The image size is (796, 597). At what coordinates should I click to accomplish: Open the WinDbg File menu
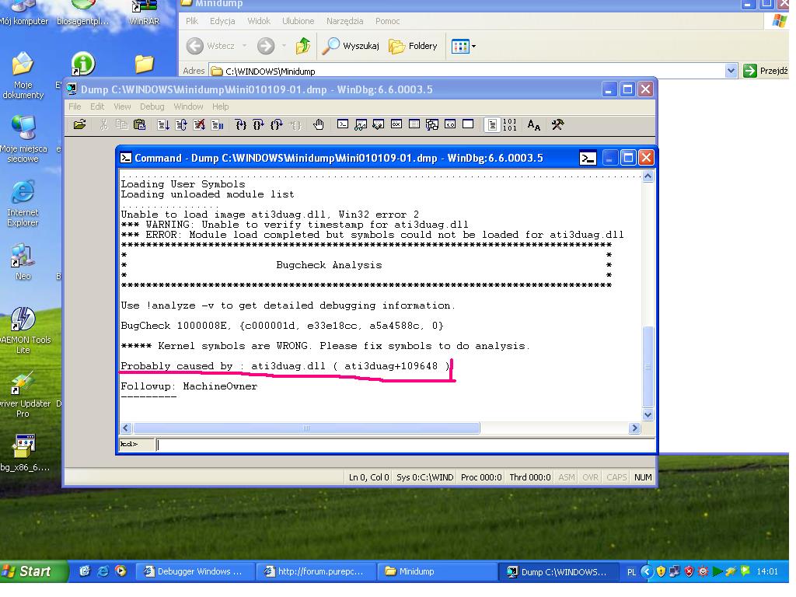(x=75, y=107)
